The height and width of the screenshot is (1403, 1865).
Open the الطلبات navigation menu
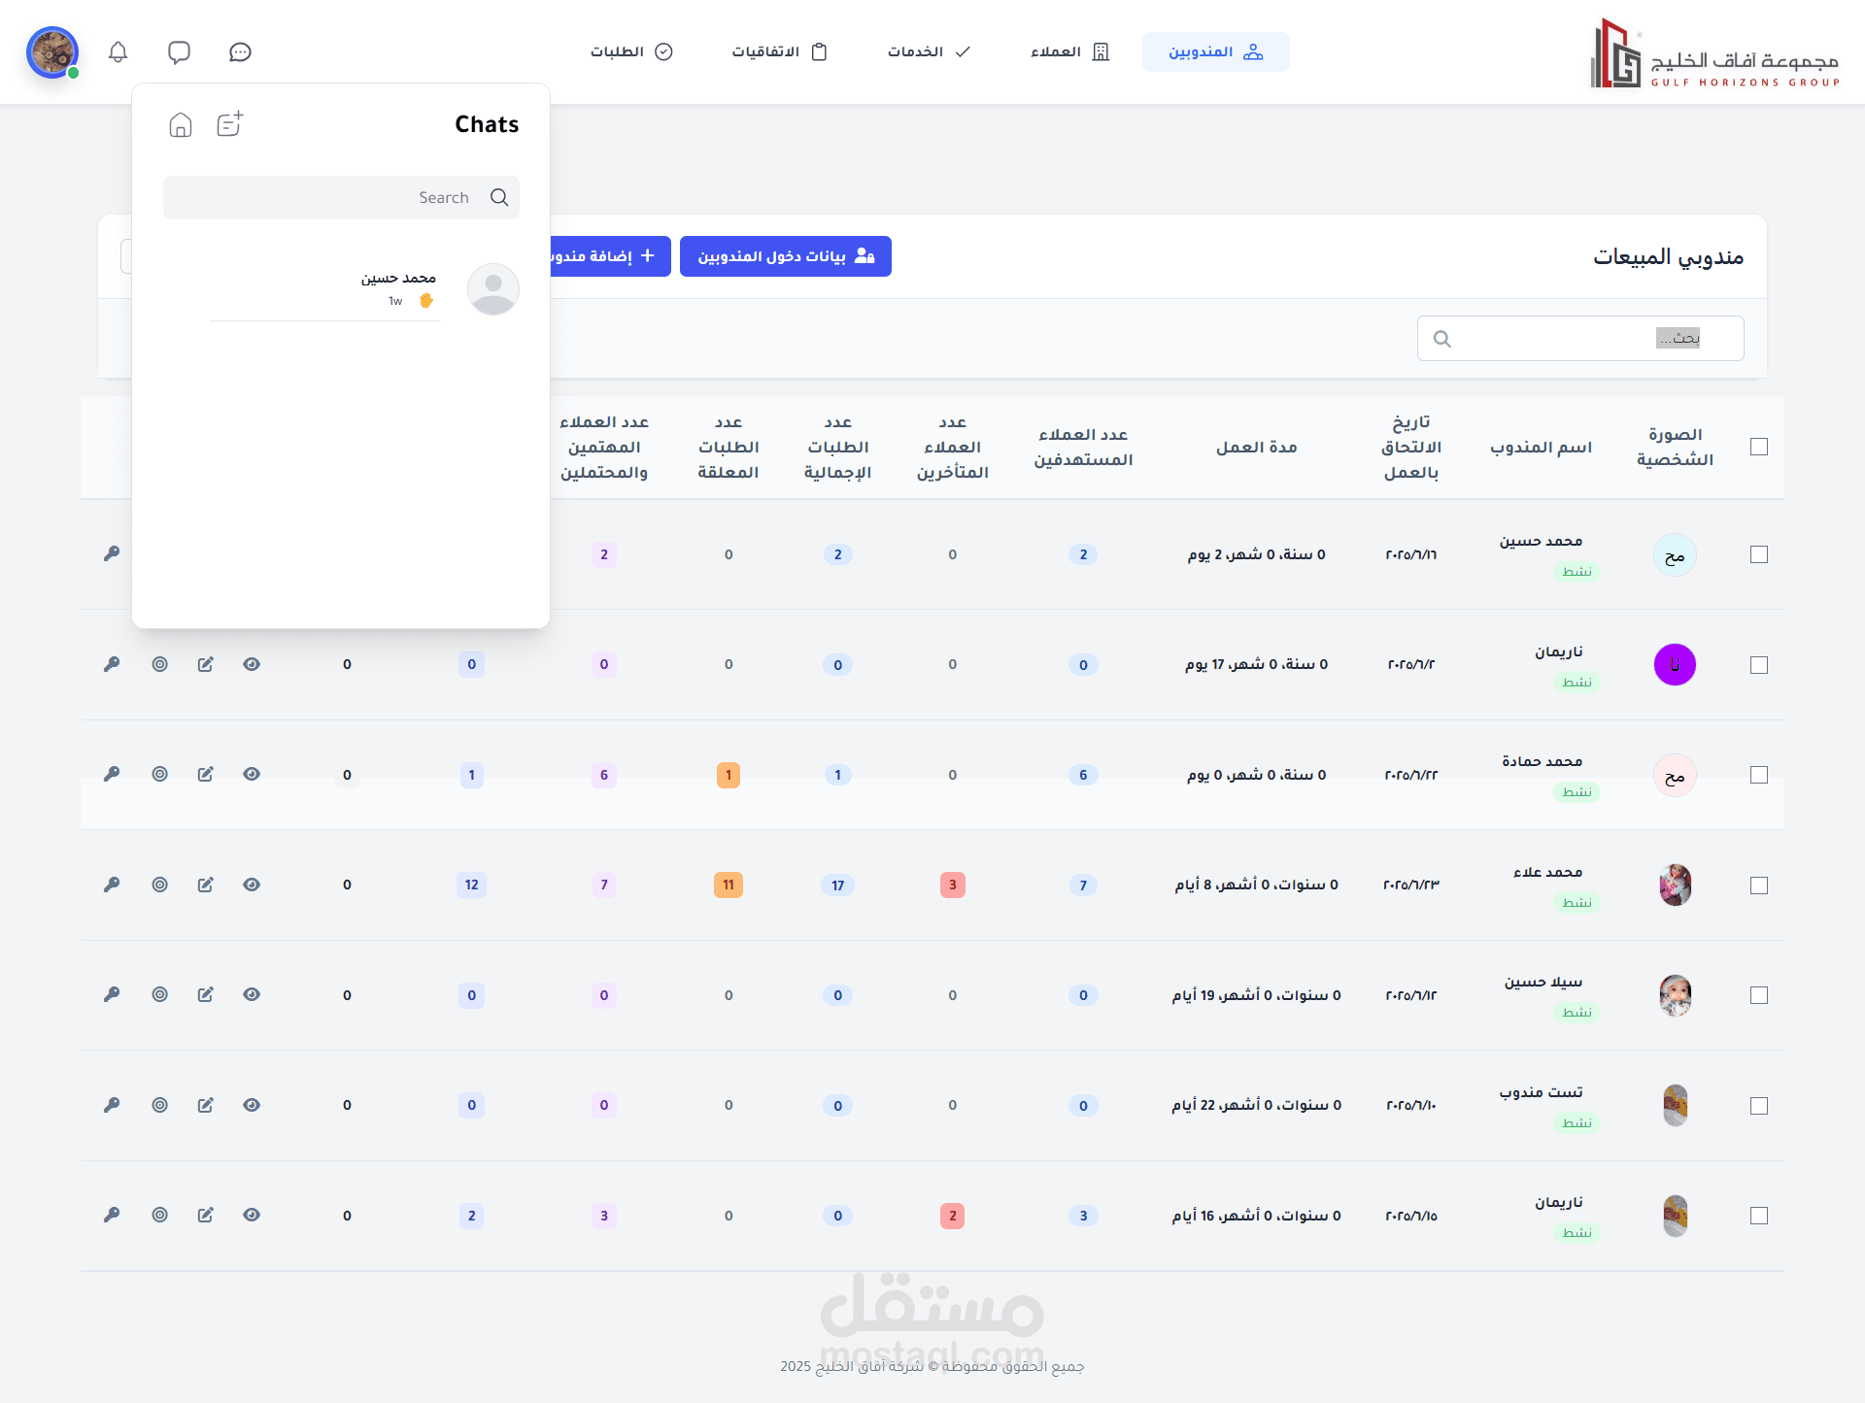(631, 51)
